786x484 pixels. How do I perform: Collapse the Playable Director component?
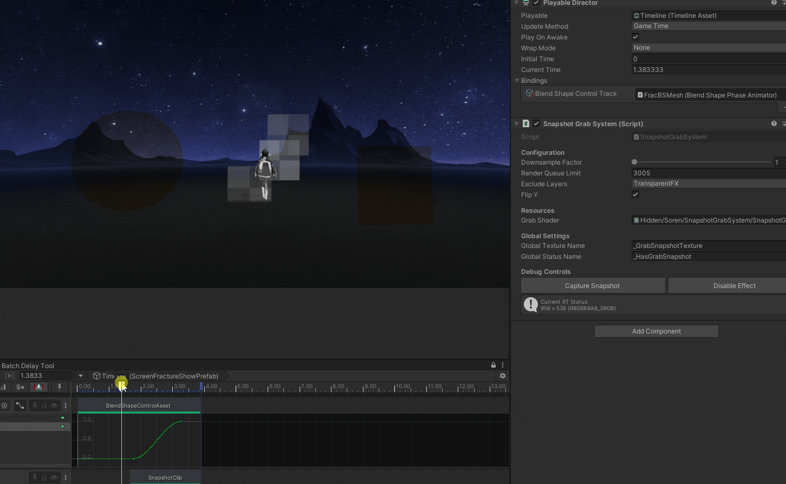pyautogui.click(x=517, y=3)
